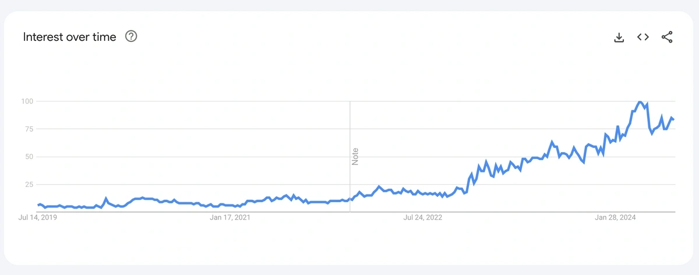Open the help tooltip beside Interest over time
Viewport: 699px width, 275px height.
tap(131, 37)
